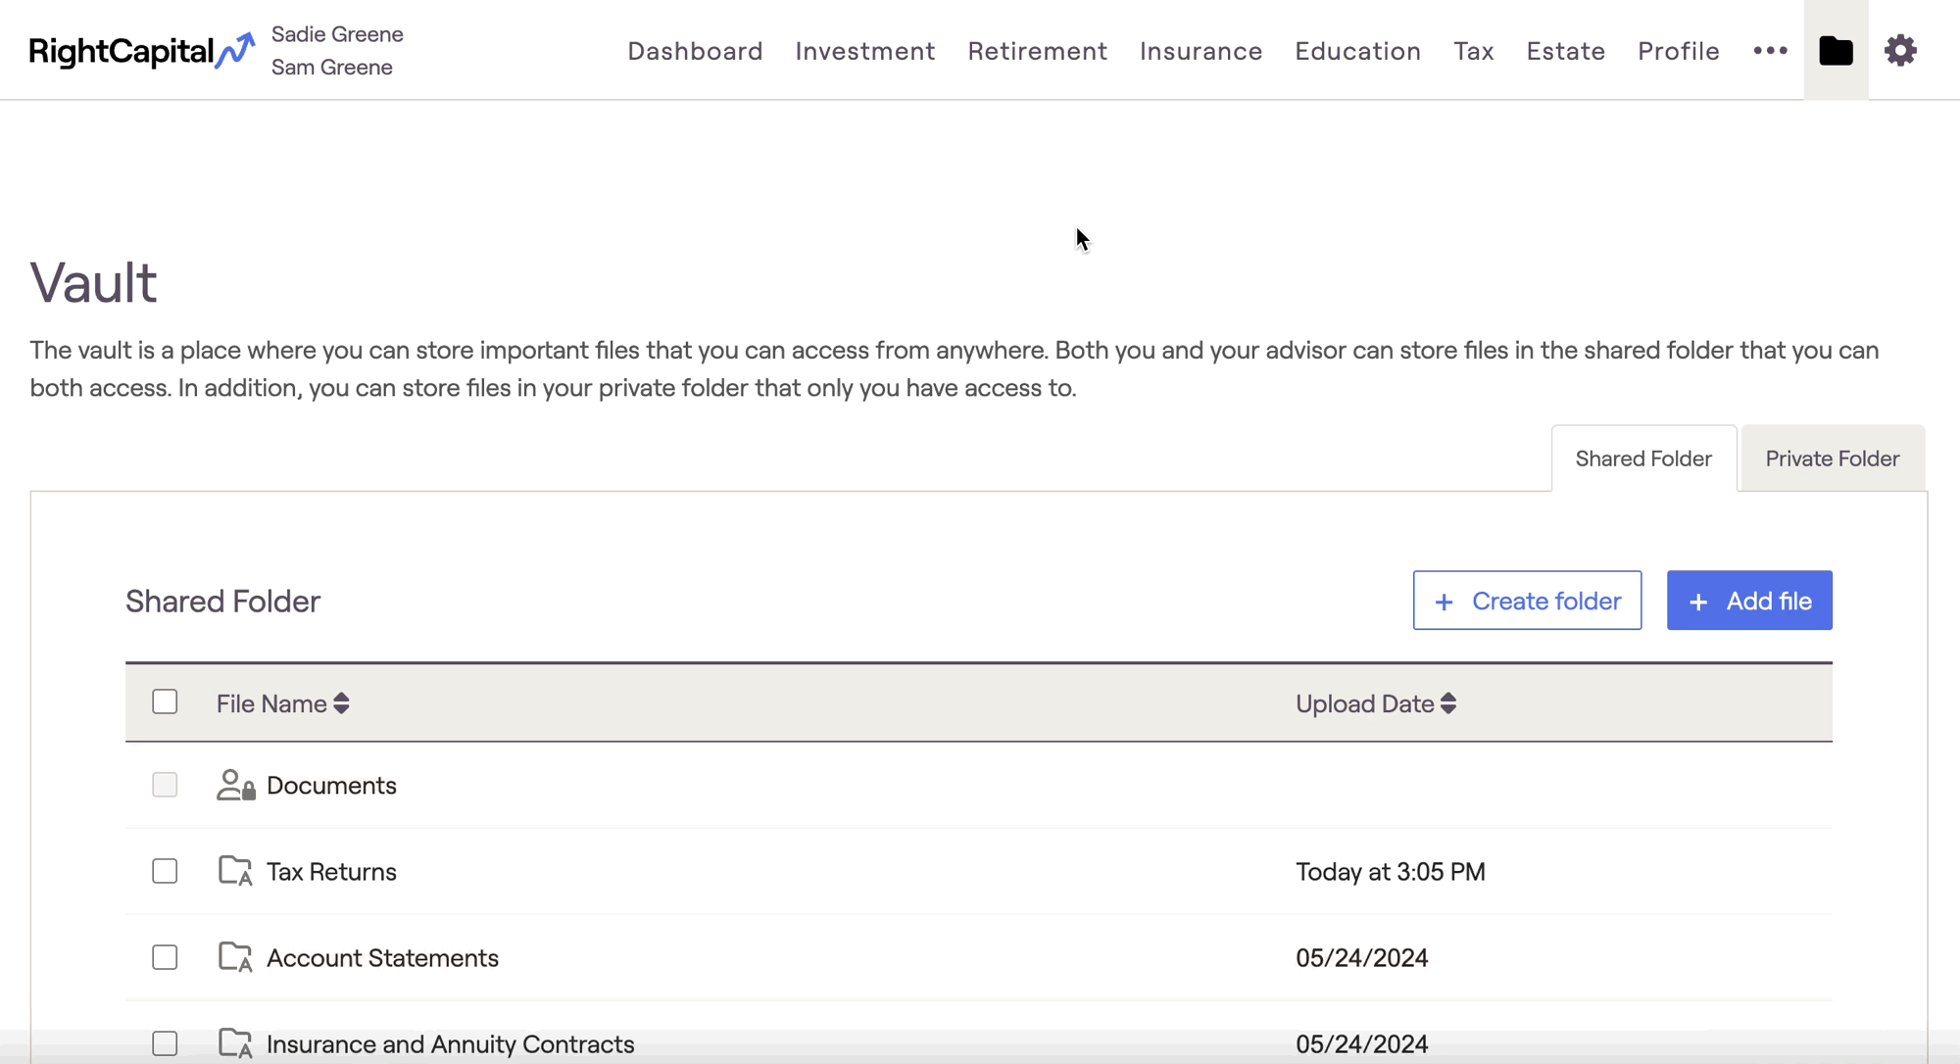Open the Dashboard menu item
Viewport: 1960px width, 1064px height.
click(695, 51)
